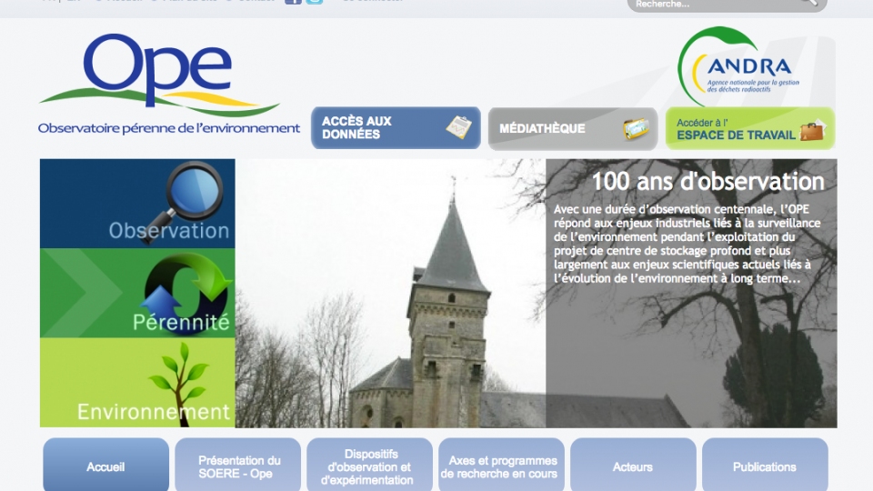The width and height of the screenshot is (873, 491).
Task: Click the chart clipboard icon on Accès aux données
Action: tap(458, 127)
